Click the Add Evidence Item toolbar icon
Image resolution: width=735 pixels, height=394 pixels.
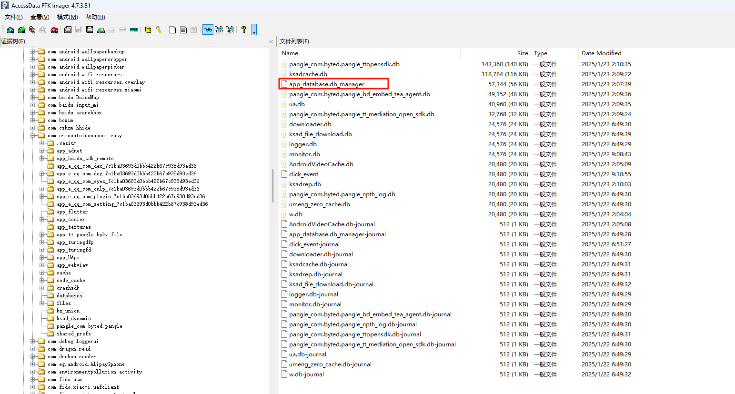click(10, 30)
